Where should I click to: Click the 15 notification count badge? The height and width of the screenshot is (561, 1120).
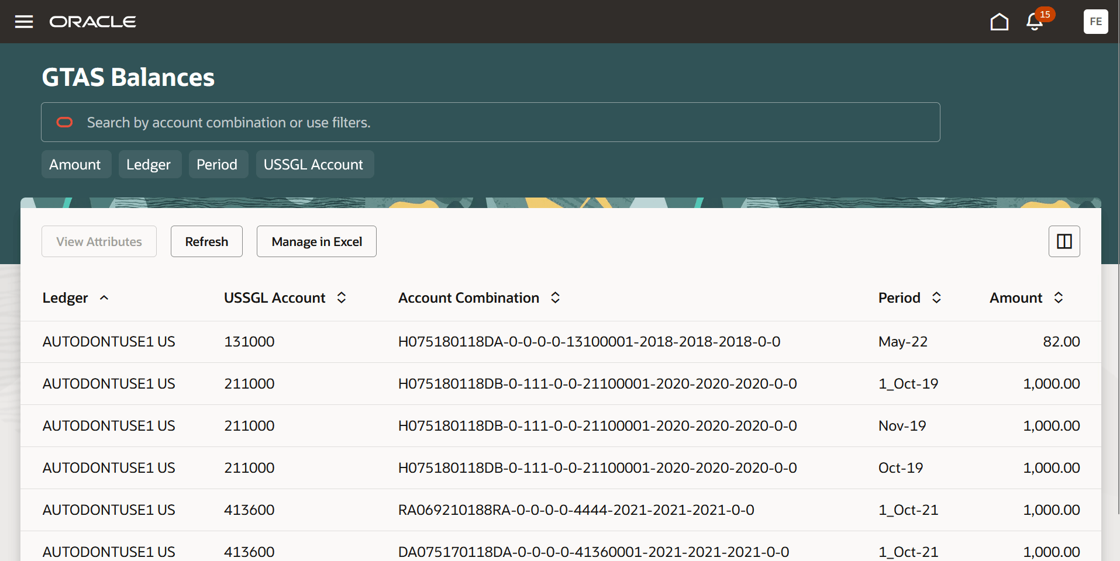coord(1045,15)
